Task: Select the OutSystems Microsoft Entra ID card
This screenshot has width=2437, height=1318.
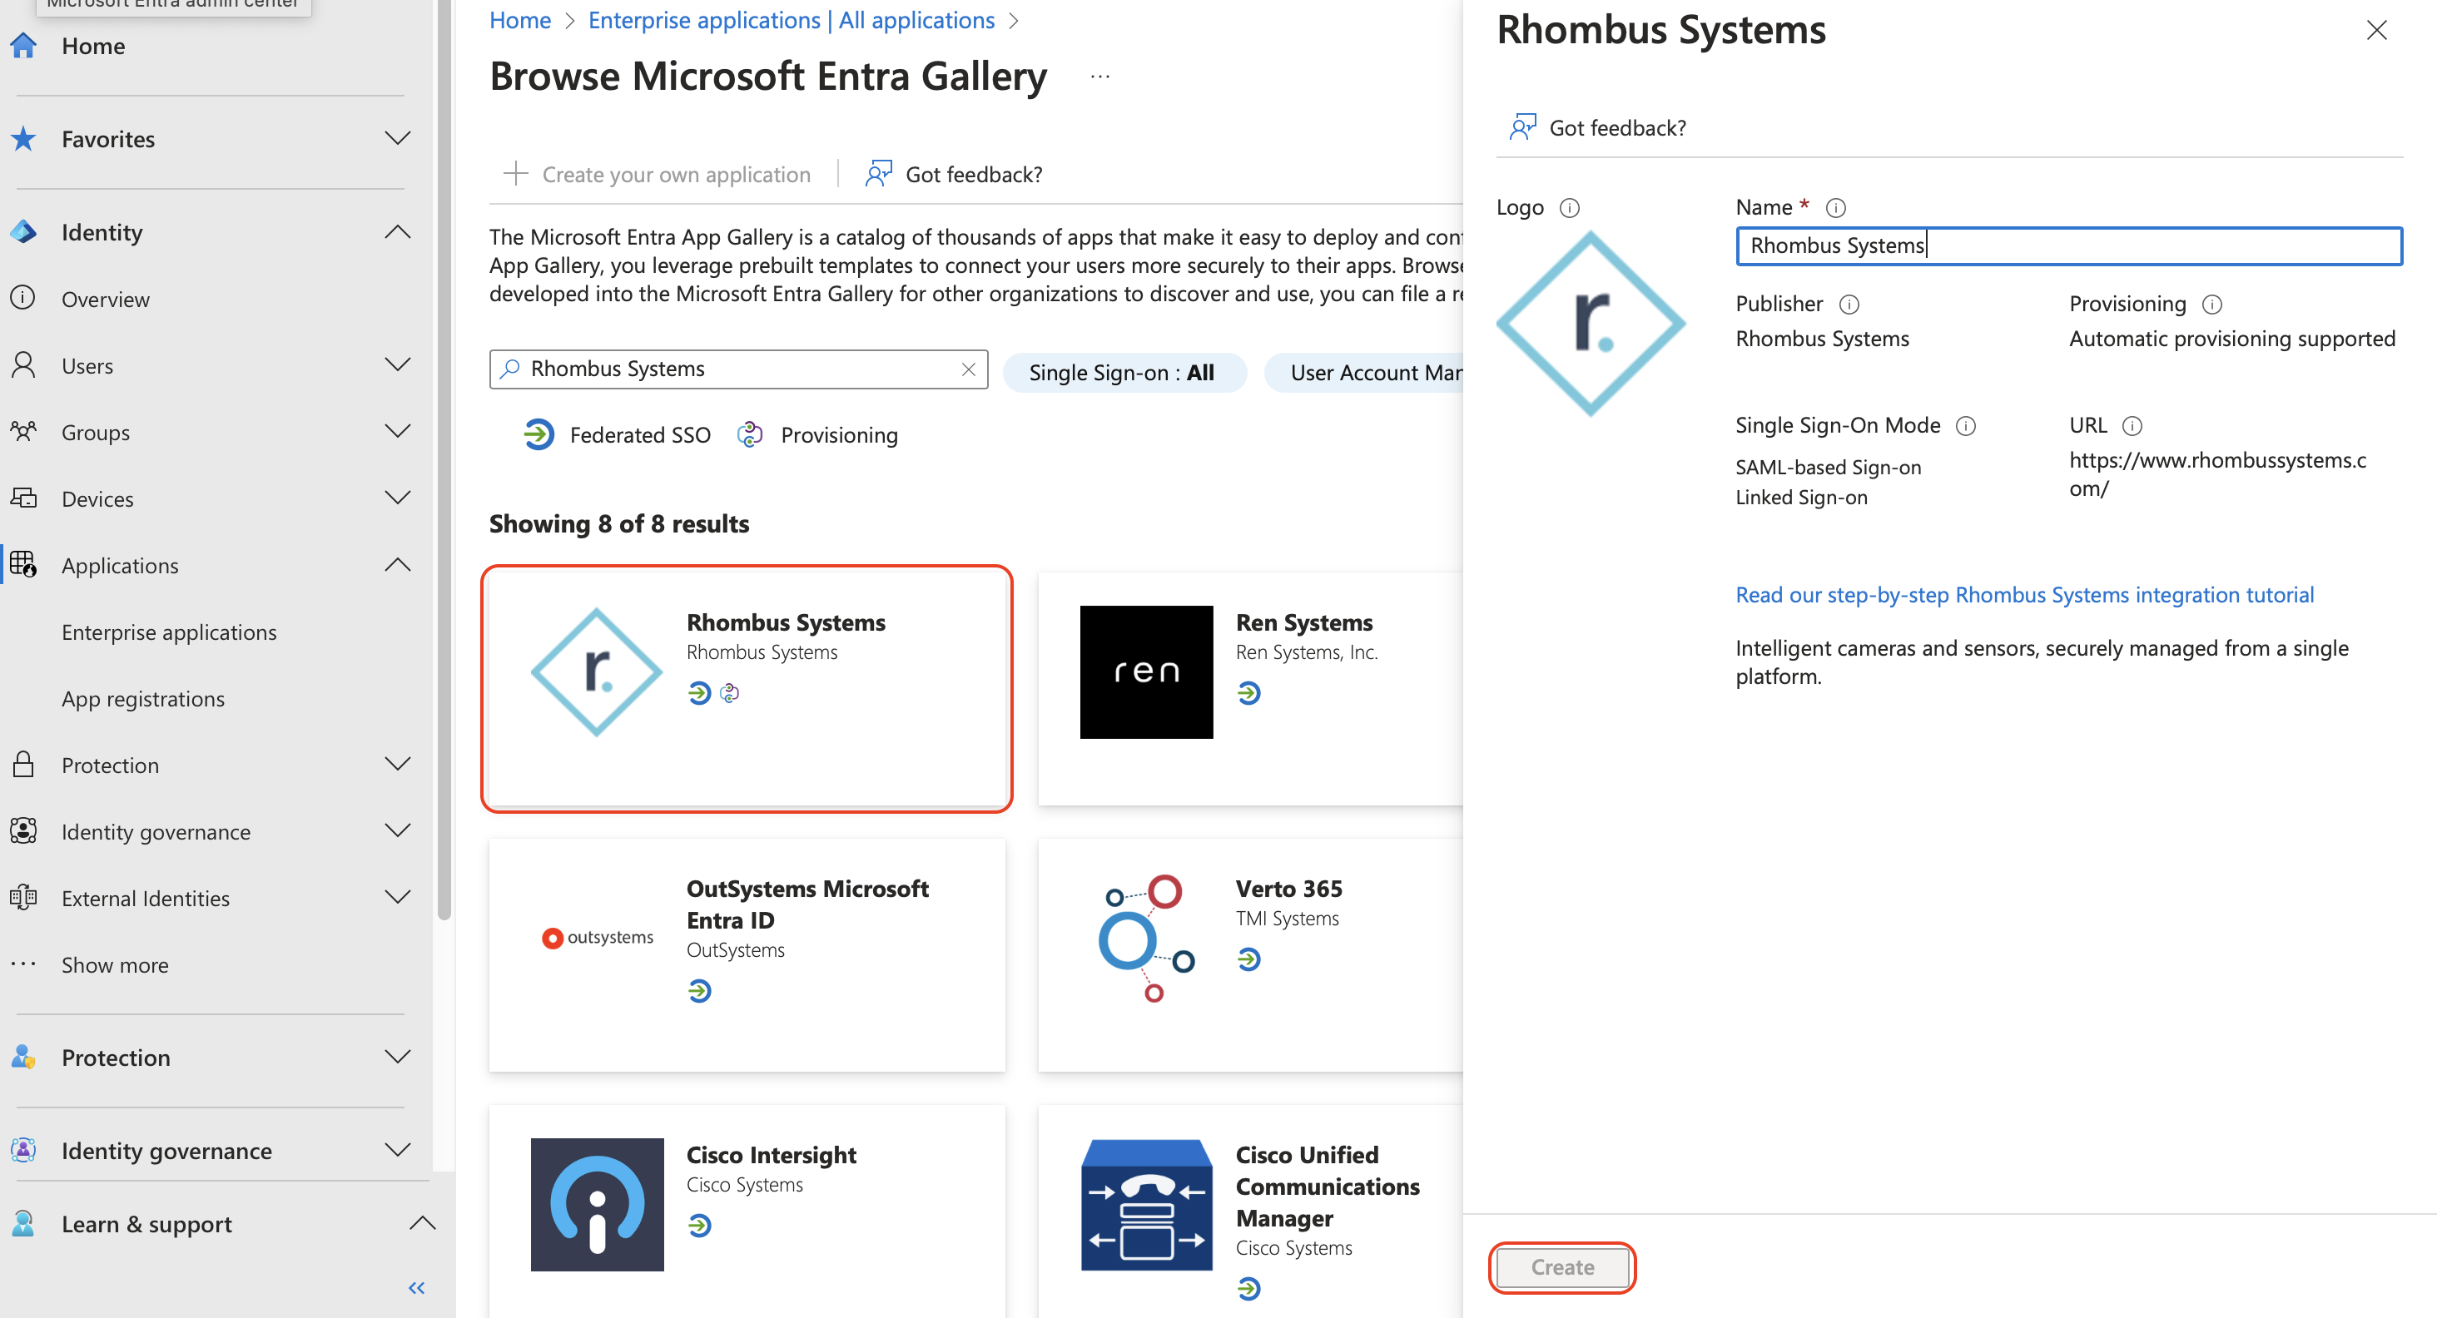Action: [747, 955]
